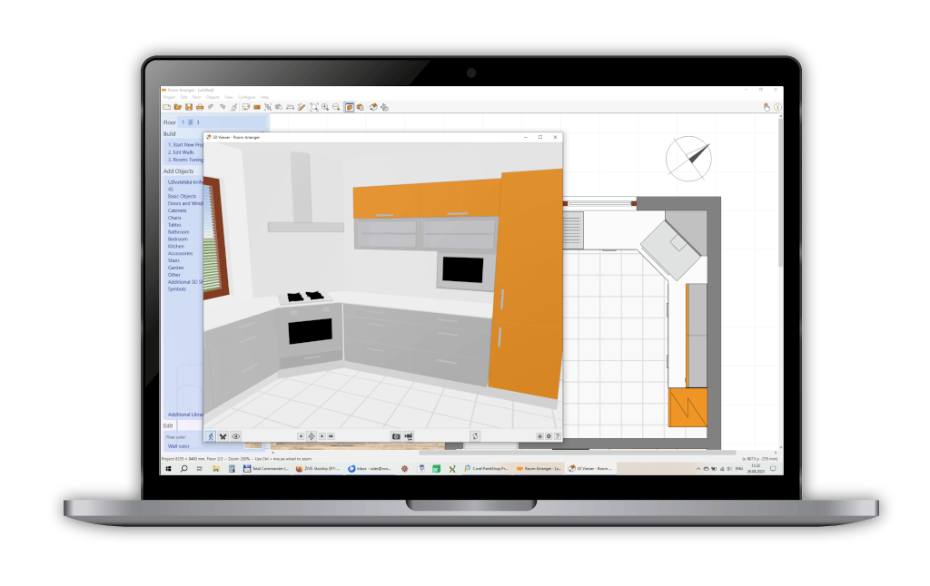Open 3D viewer settings gear icon
Screen dimensions: 930x586
[x=548, y=436]
